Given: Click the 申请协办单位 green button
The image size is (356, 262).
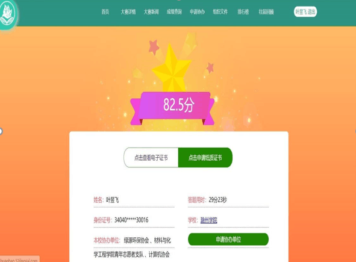Looking at the screenshot, I should [x=228, y=239].
